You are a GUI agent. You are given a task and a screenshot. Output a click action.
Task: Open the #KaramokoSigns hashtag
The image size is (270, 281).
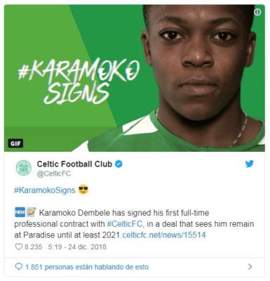45,190
